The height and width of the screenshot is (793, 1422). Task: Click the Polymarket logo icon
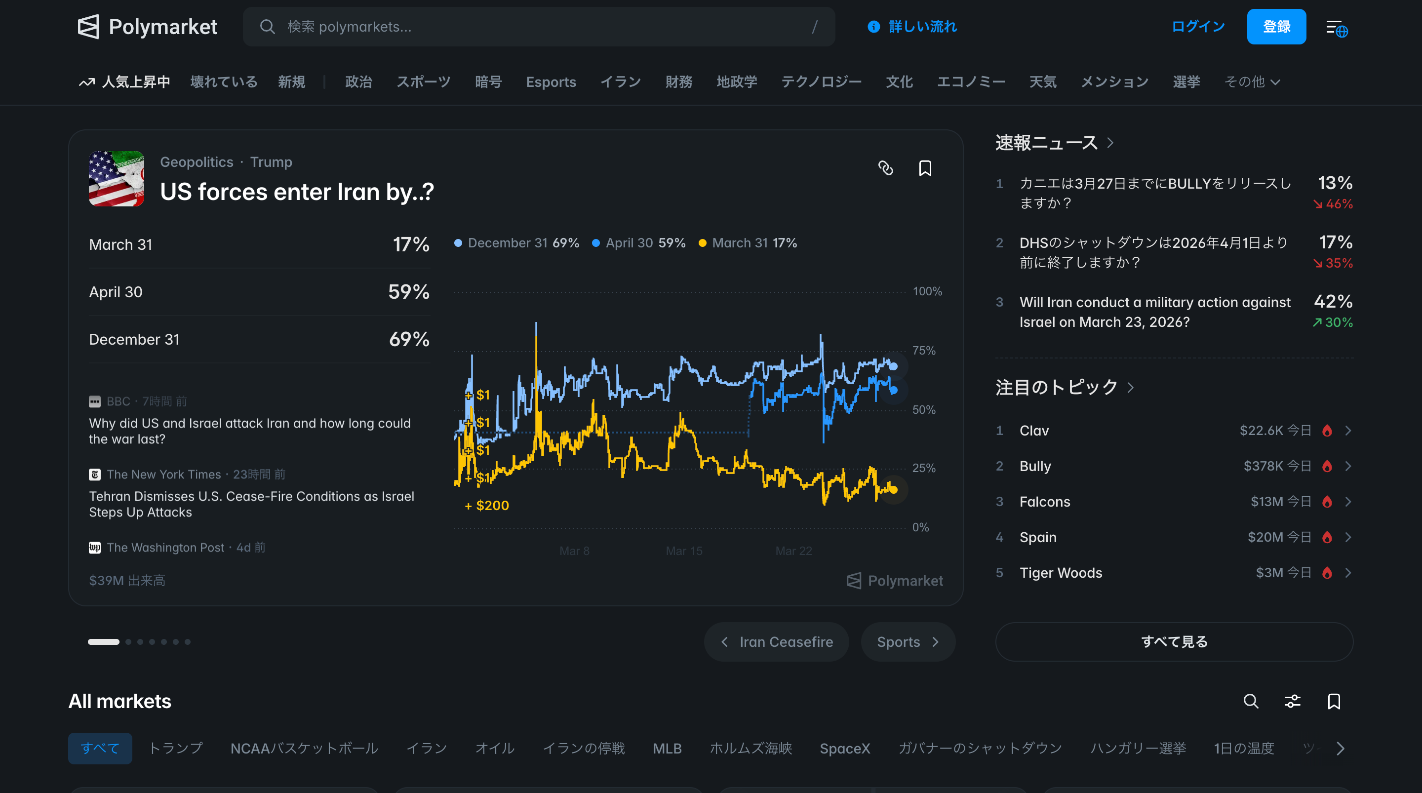point(88,27)
